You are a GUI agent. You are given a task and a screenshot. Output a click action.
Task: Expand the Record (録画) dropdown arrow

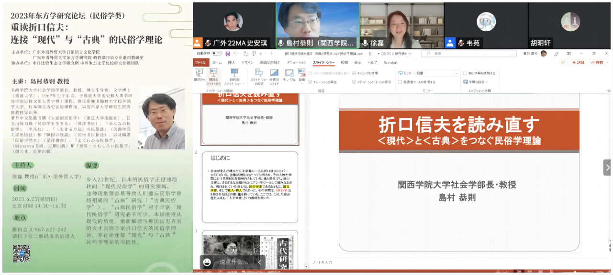[301, 82]
